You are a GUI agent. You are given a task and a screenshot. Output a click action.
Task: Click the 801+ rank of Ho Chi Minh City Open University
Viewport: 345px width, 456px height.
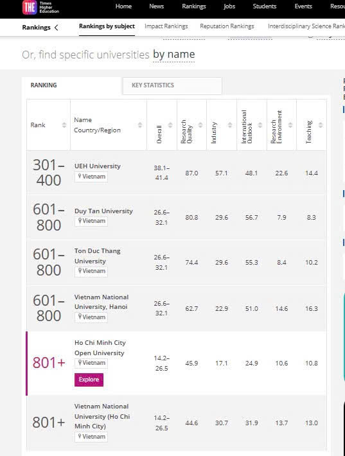coord(49,363)
